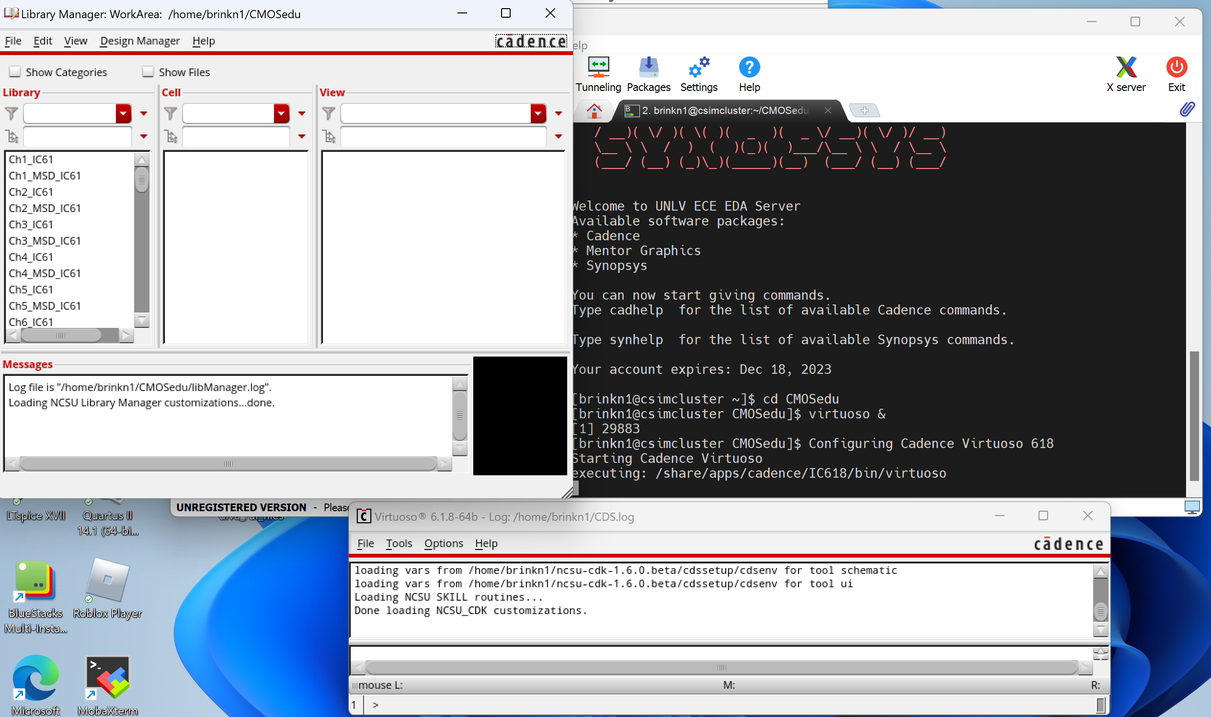Select the Ch3_MSD_IC61 library
1211x717 pixels.
tap(45, 241)
